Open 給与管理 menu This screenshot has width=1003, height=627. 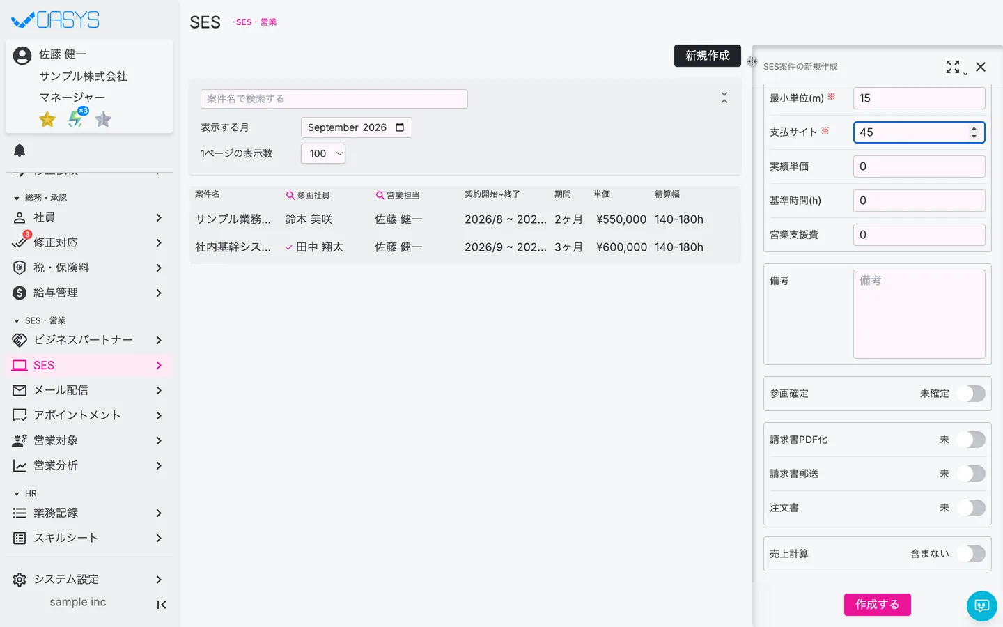(x=89, y=293)
